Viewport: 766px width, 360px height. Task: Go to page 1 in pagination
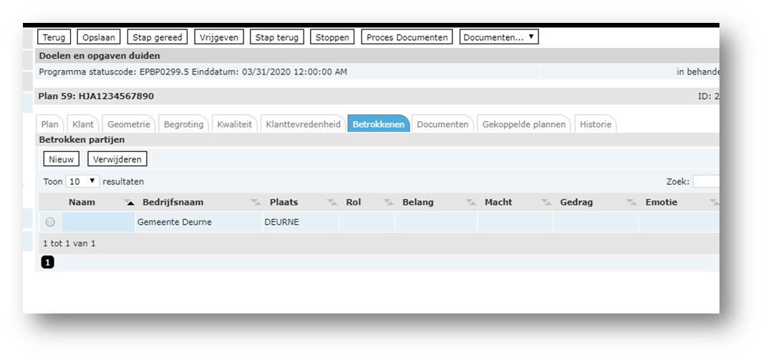pyautogui.click(x=48, y=263)
